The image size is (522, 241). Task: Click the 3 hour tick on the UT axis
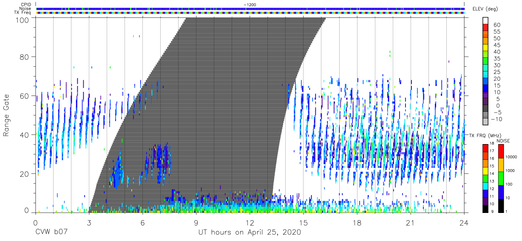pos(89,223)
